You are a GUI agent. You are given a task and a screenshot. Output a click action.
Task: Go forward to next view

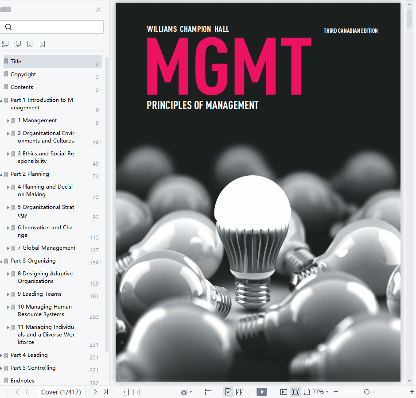click(x=136, y=392)
